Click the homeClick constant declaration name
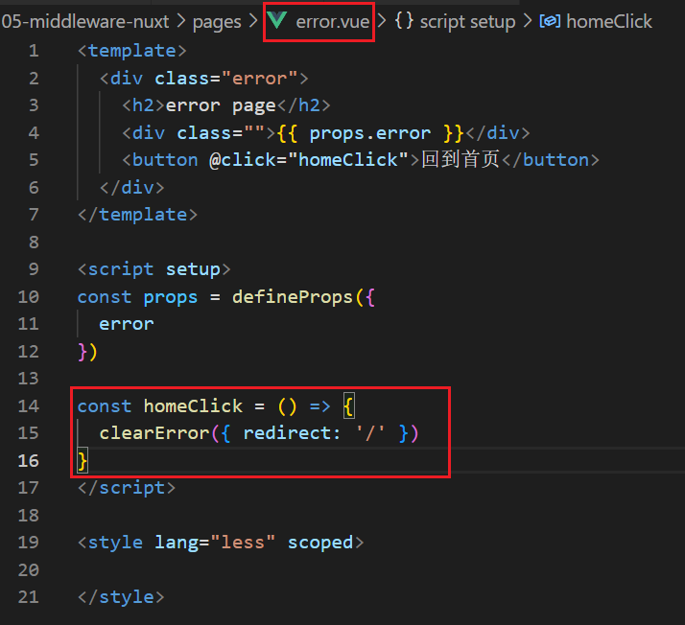 click(193, 406)
